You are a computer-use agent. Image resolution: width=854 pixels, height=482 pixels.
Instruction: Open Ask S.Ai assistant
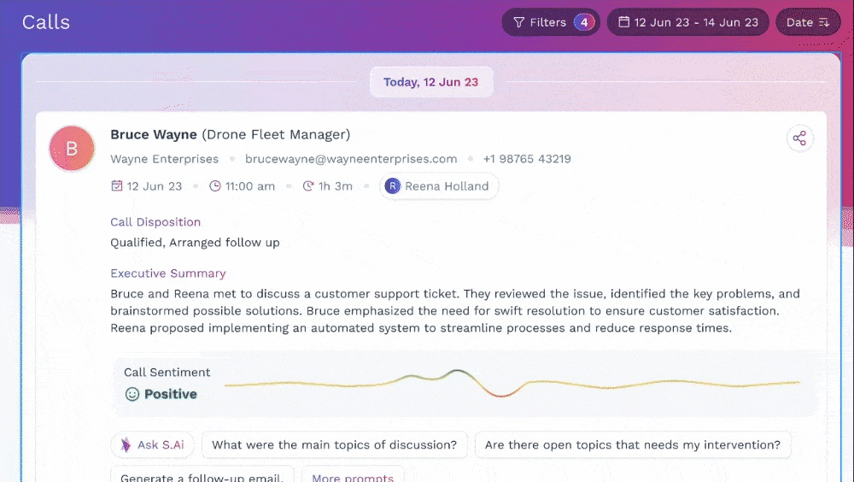coord(153,445)
